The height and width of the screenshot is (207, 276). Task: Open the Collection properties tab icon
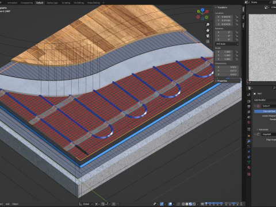[x=249, y=129]
